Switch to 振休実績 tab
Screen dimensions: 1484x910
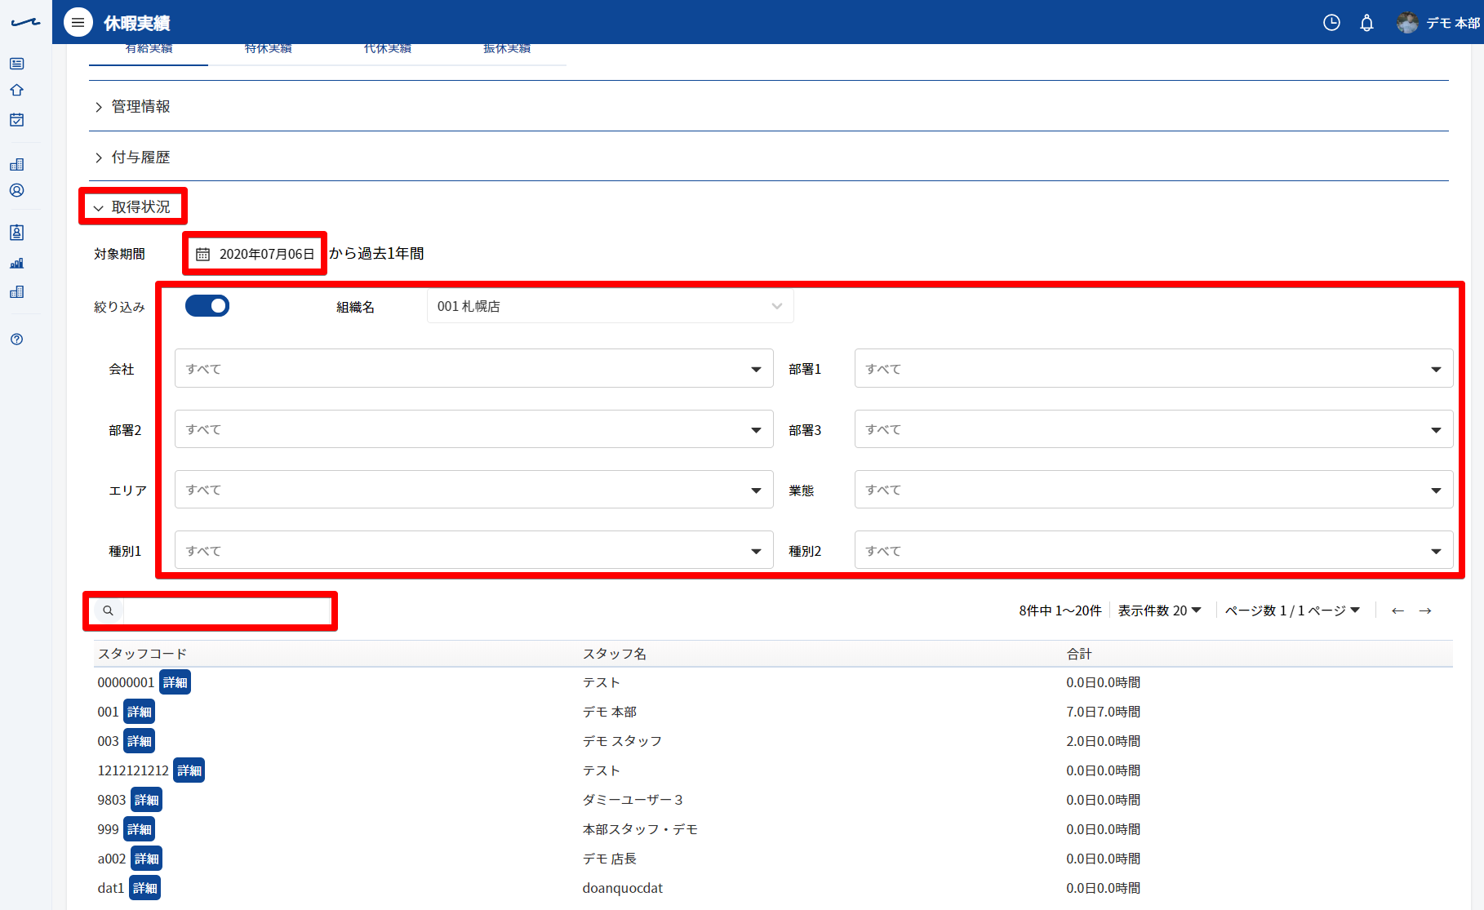(x=506, y=50)
